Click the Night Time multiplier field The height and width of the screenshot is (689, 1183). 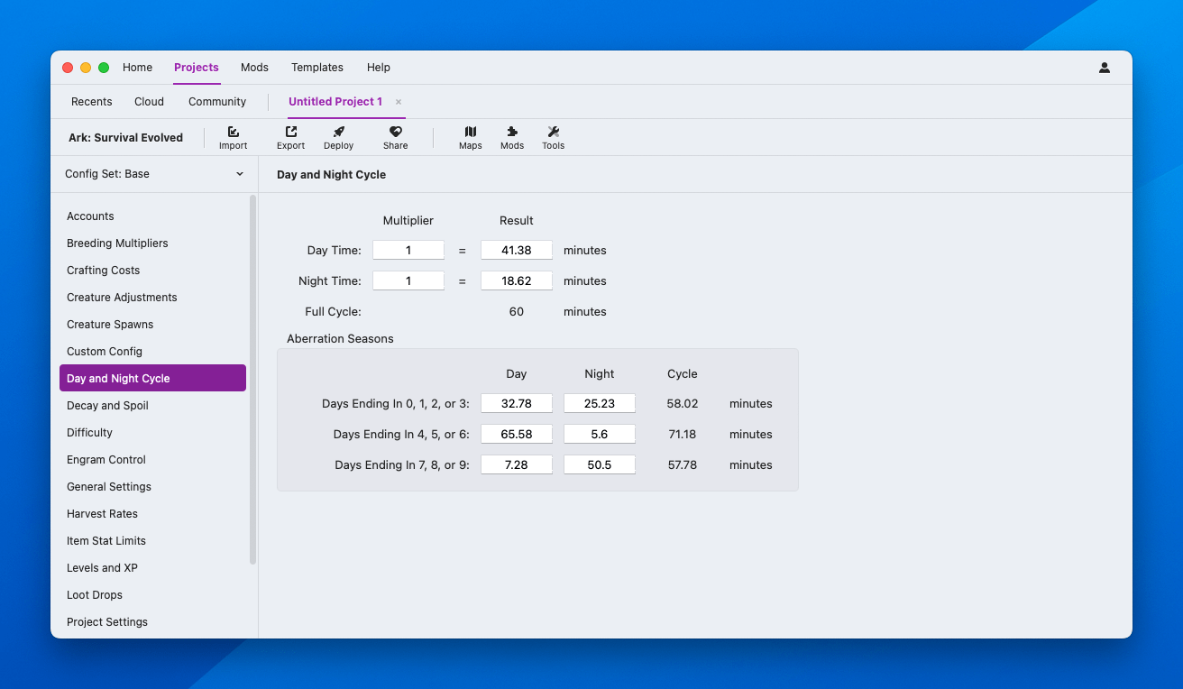point(408,281)
